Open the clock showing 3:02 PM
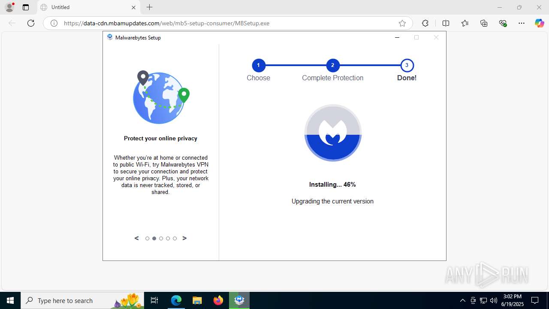This screenshot has height=309, width=549. pos(513,300)
